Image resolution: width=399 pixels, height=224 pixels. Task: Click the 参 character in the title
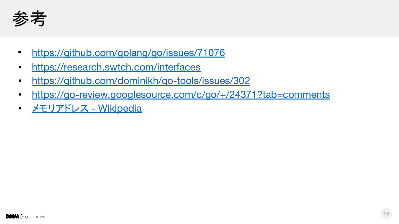click(x=21, y=19)
